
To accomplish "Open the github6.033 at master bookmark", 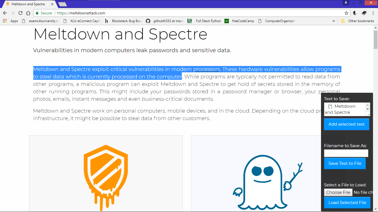I will (165, 21).
